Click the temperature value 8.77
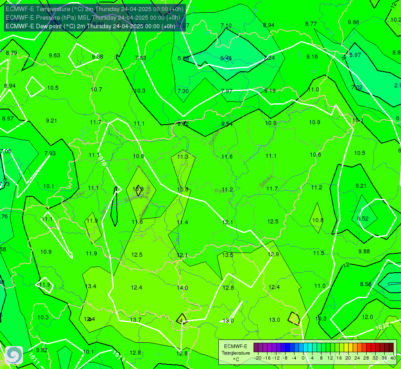The image size is (401, 369). coord(311,24)
